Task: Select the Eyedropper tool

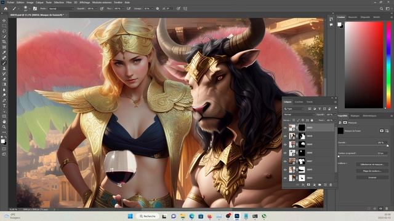Action: tap(4, 52)
